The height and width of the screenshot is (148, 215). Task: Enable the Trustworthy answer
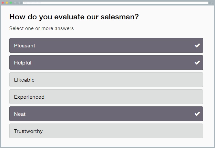(x=106, y=131)
